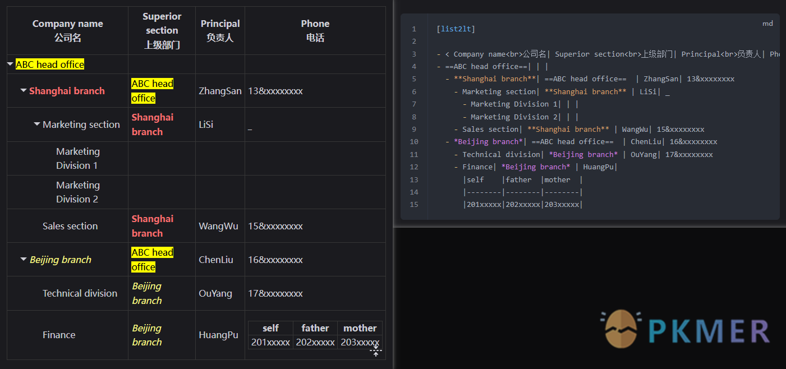
Task: Click [list2lt] on code line 1
Action: 456,29
